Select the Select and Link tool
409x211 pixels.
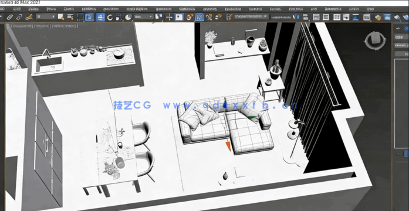click(x=9, y=17)
